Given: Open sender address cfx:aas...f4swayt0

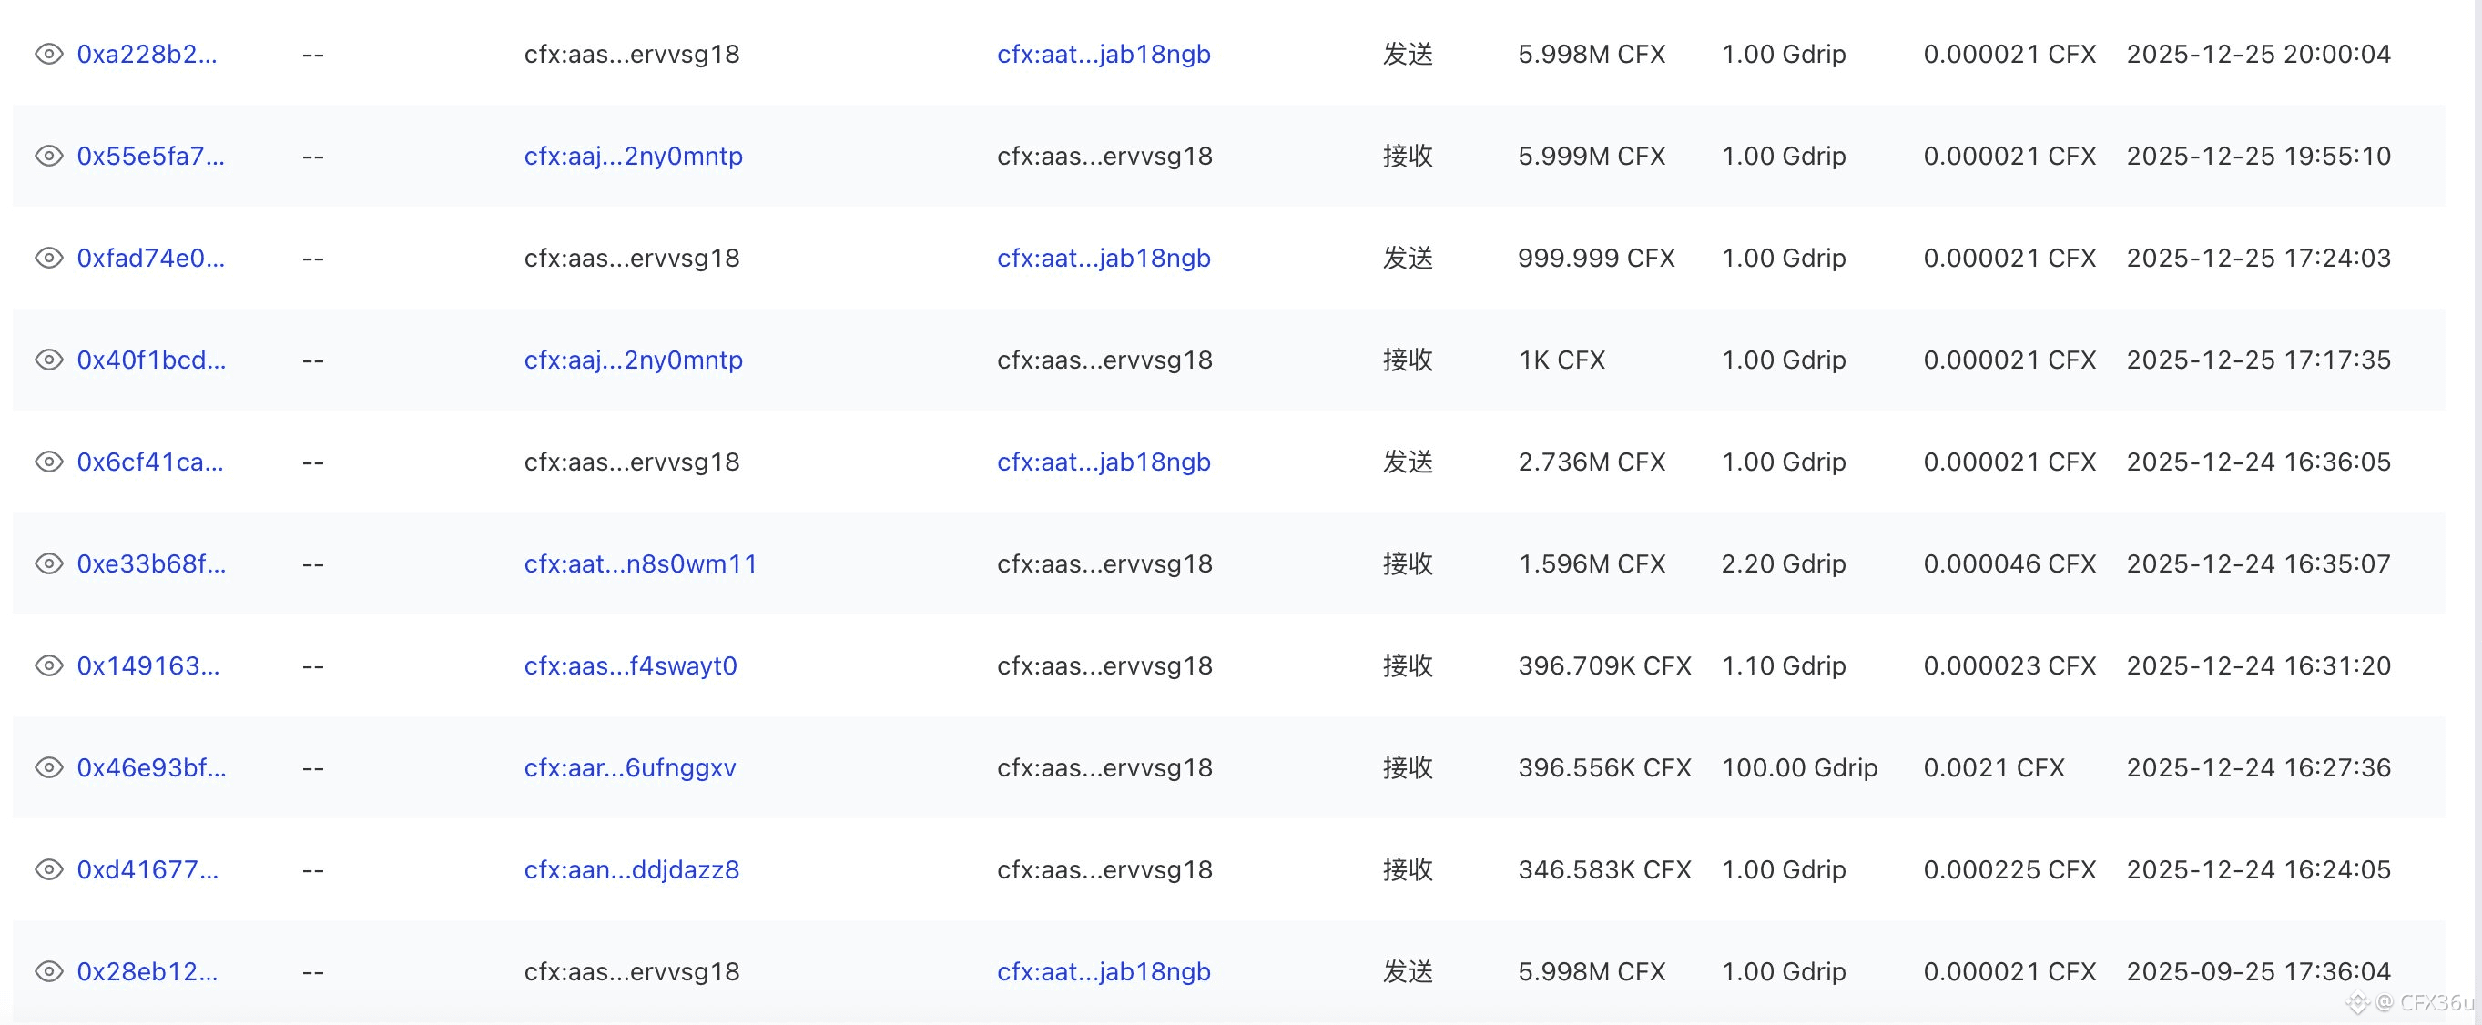Looking at the screenshot, I should [x=630, y=666].
